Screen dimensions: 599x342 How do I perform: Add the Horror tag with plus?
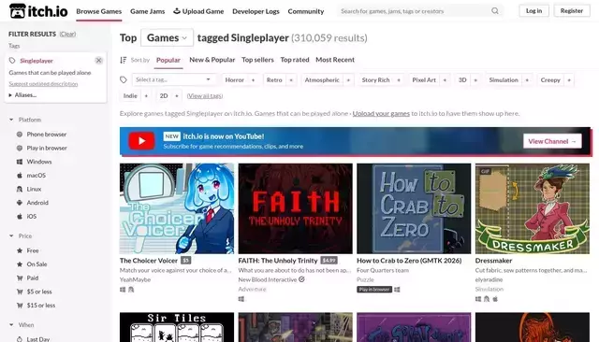point(253,80)
